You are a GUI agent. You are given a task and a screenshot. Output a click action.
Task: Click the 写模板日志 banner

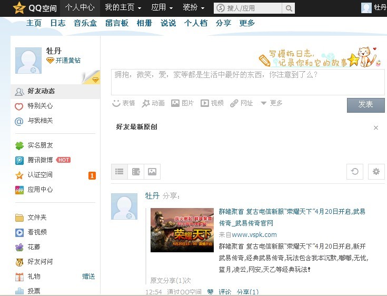[320, 57]
